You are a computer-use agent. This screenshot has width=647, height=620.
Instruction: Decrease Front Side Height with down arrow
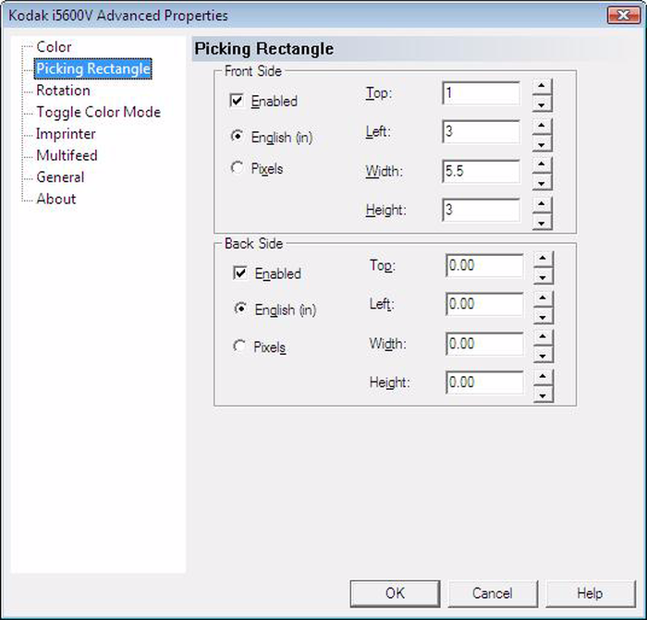pyautogui.click(x=542, y=223)
